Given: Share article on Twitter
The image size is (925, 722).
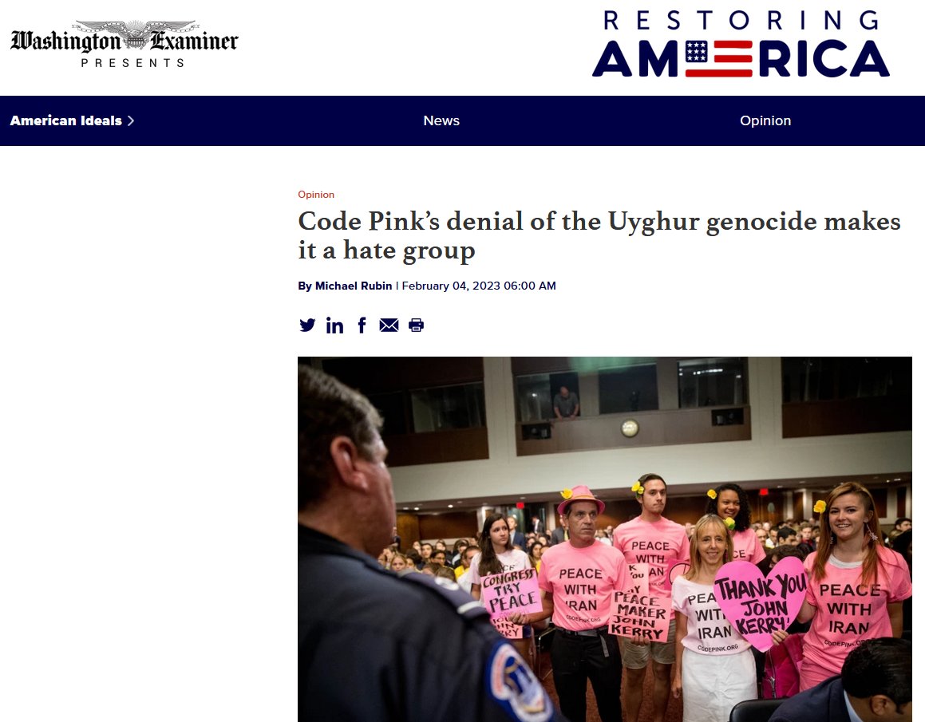Looking at the screenshot, I should pos(306,325).
